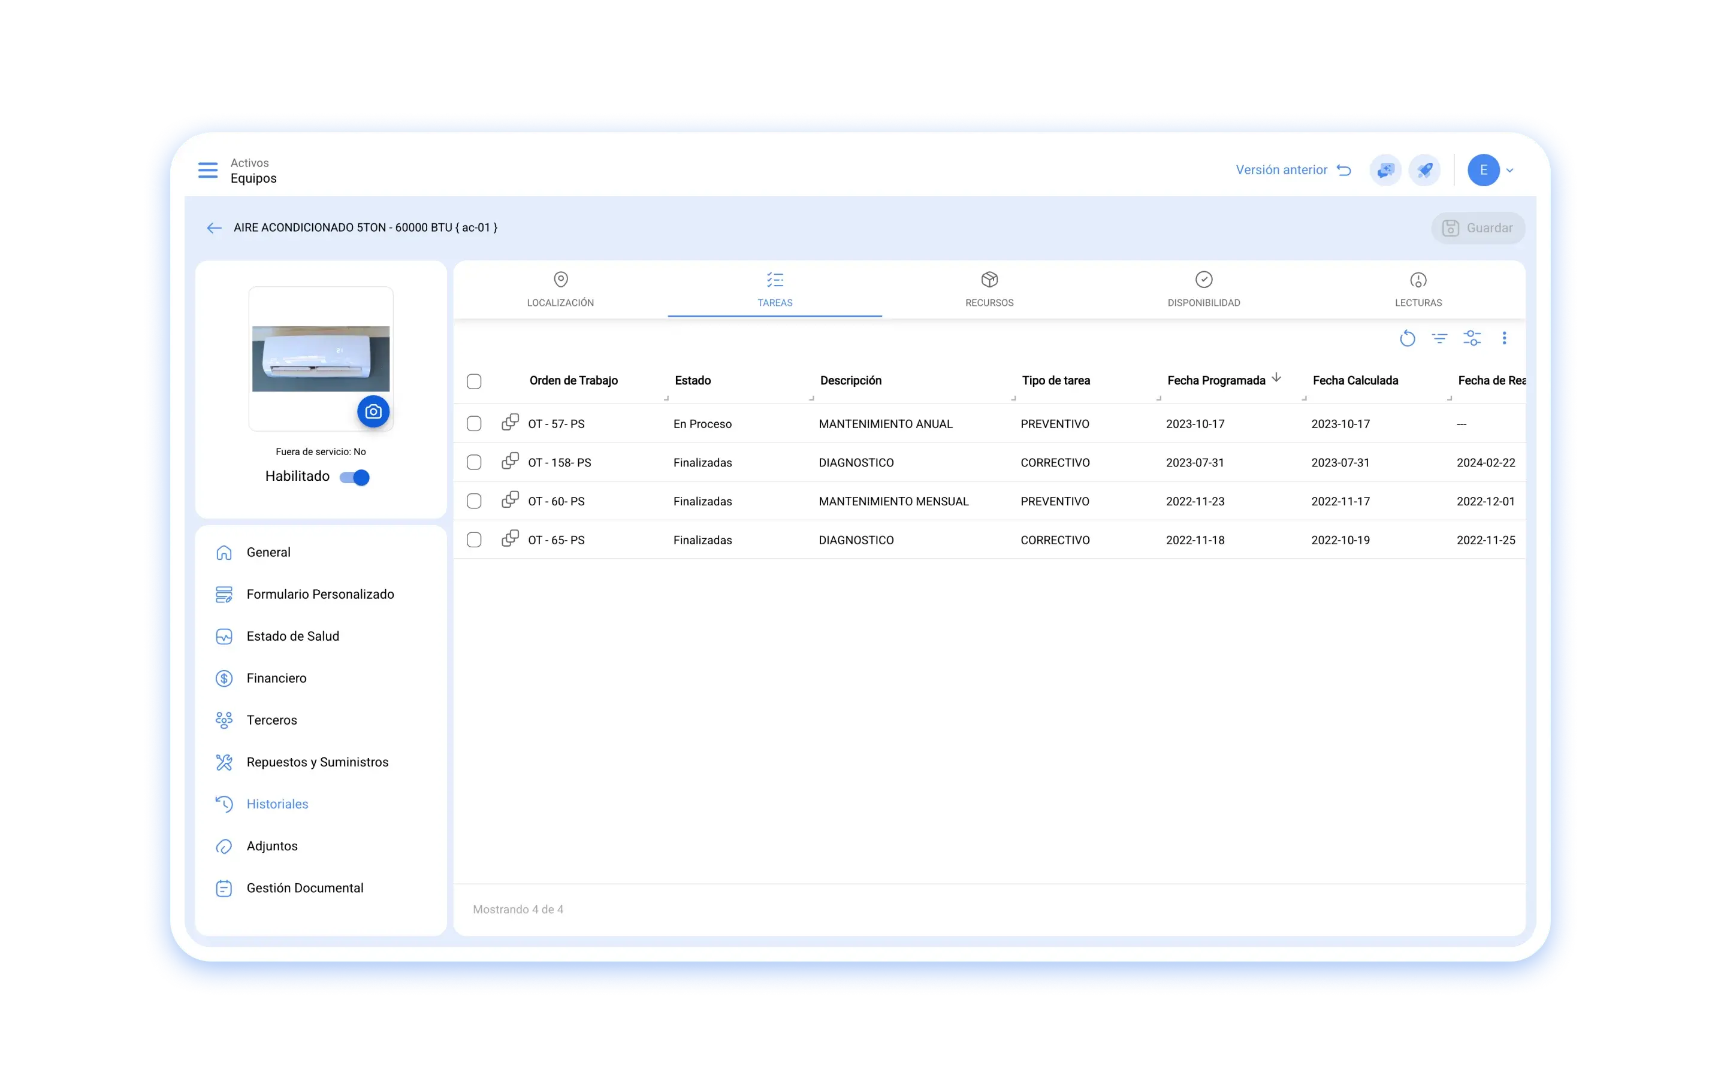Tick checkbox for row OT - 65- PS

(x=473, y=540)
